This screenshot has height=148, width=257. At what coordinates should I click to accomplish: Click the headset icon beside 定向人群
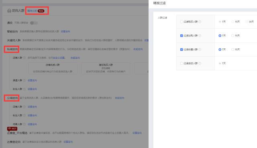(9, 11)
